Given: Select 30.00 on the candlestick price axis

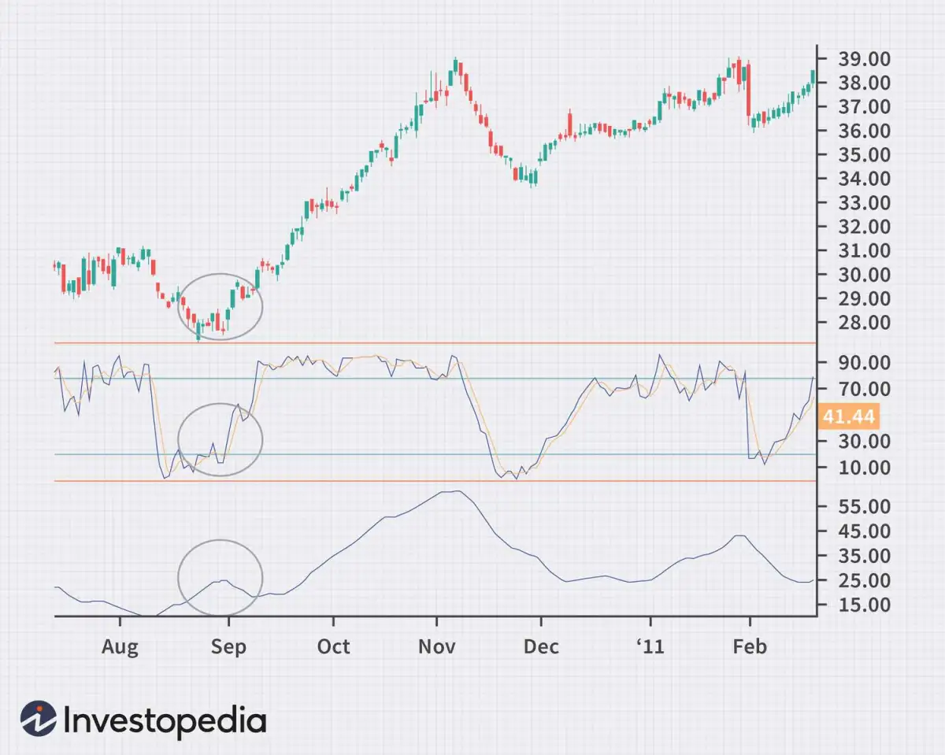Looking at the screenshot, I should tap(864, 275).
